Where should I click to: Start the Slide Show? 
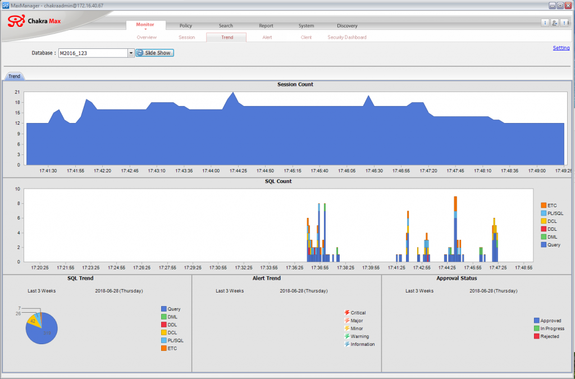[155, 53]
